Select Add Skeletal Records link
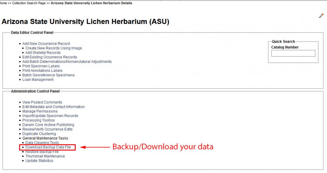The width and height of the screenshot is (327, 173). 43,53
